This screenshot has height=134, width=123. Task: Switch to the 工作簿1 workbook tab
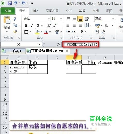click(13, 51)
